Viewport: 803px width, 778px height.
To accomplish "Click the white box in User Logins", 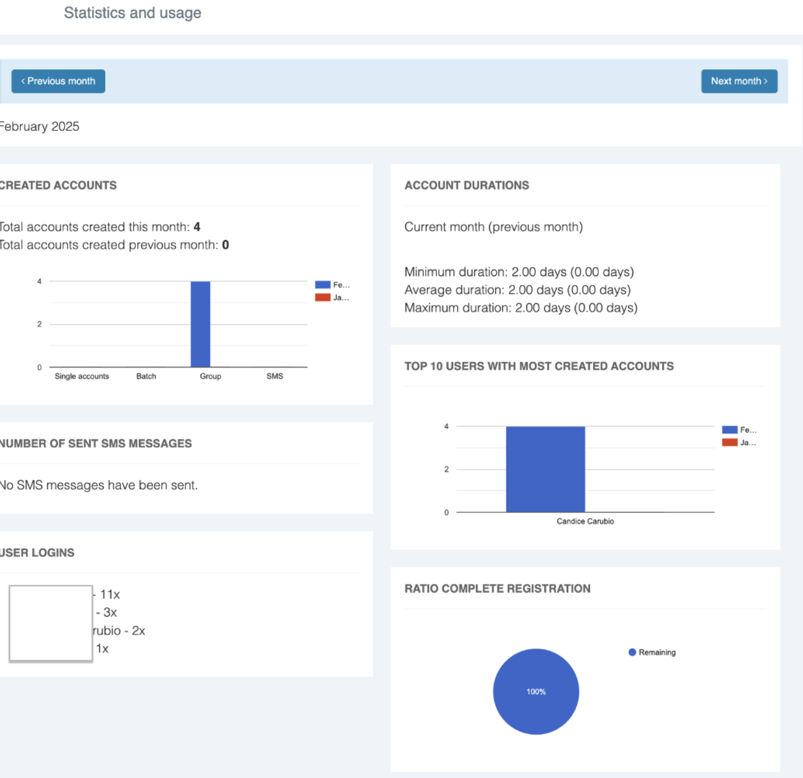I will click(x=51, y=623).
